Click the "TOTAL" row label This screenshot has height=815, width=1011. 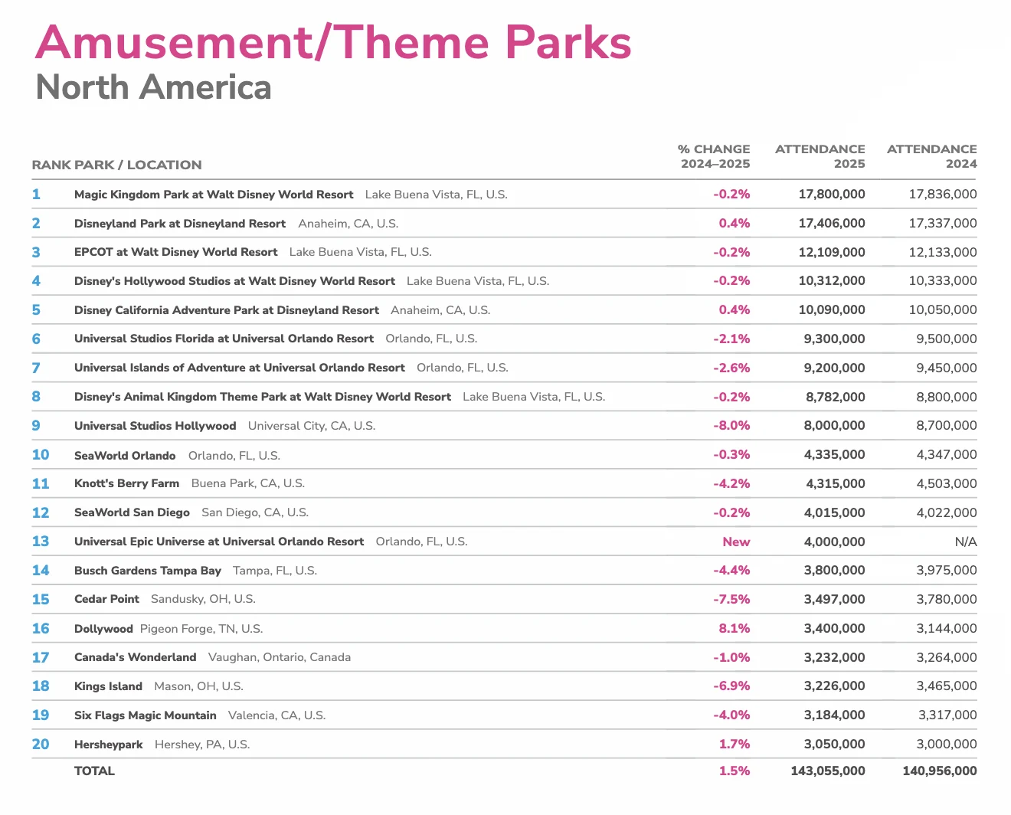click(x=94, y=771)
